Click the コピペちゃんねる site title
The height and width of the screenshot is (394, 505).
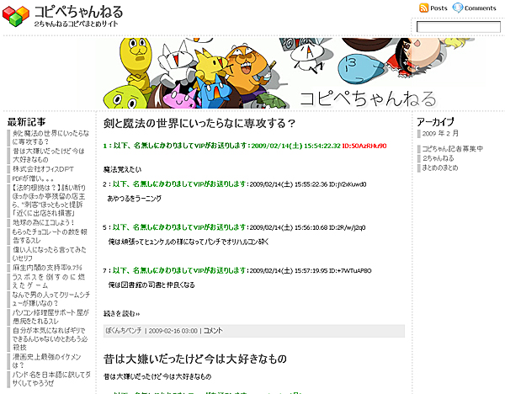[x=78, y=12]
